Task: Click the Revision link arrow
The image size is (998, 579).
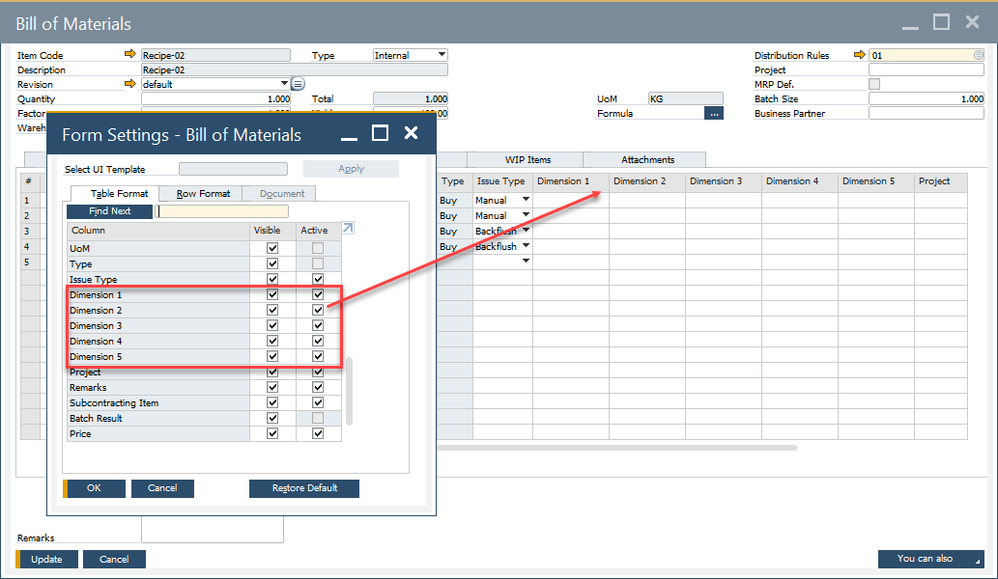Action: (x=130, y=84)
